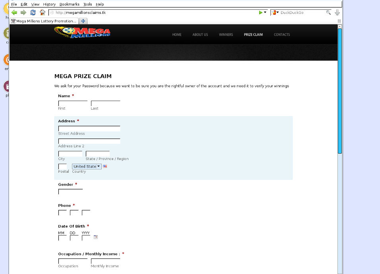
Task: Open the Tools menu
Action: tap(87, 4)
